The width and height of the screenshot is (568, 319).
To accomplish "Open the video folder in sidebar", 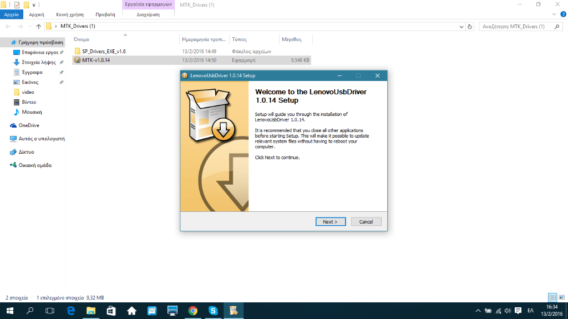I will 28,92.
